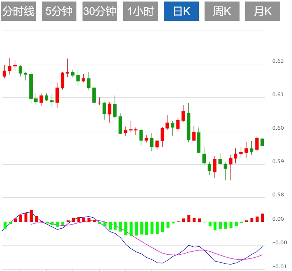Image resolution: width=292 pixels, height=271 pixels.
Task: Click the rightmost red MACD histogram bar
Action: click(262, 218)
